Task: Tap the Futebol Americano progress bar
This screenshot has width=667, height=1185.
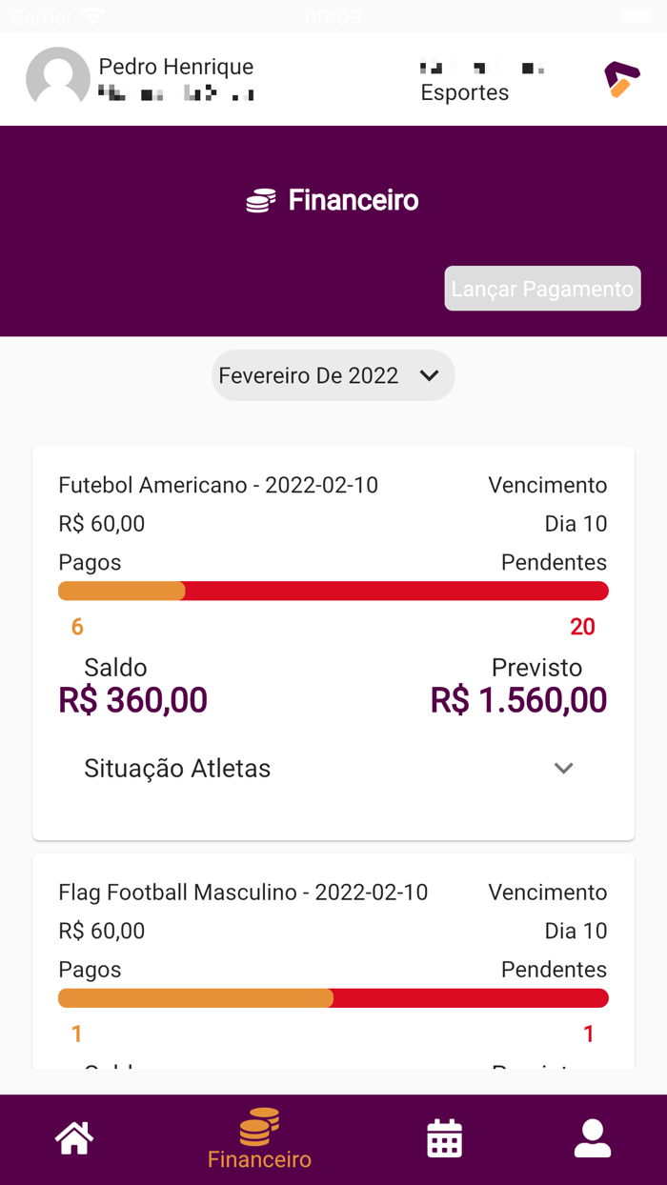Action: pos(333,592)
